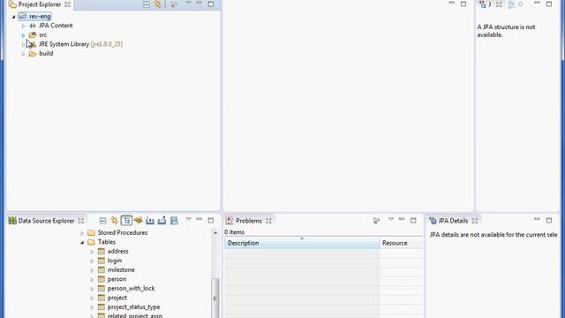This screenshot has width=565, height=318.
Task: Click the focus task icon in Project Explorer
Action: 174,4
